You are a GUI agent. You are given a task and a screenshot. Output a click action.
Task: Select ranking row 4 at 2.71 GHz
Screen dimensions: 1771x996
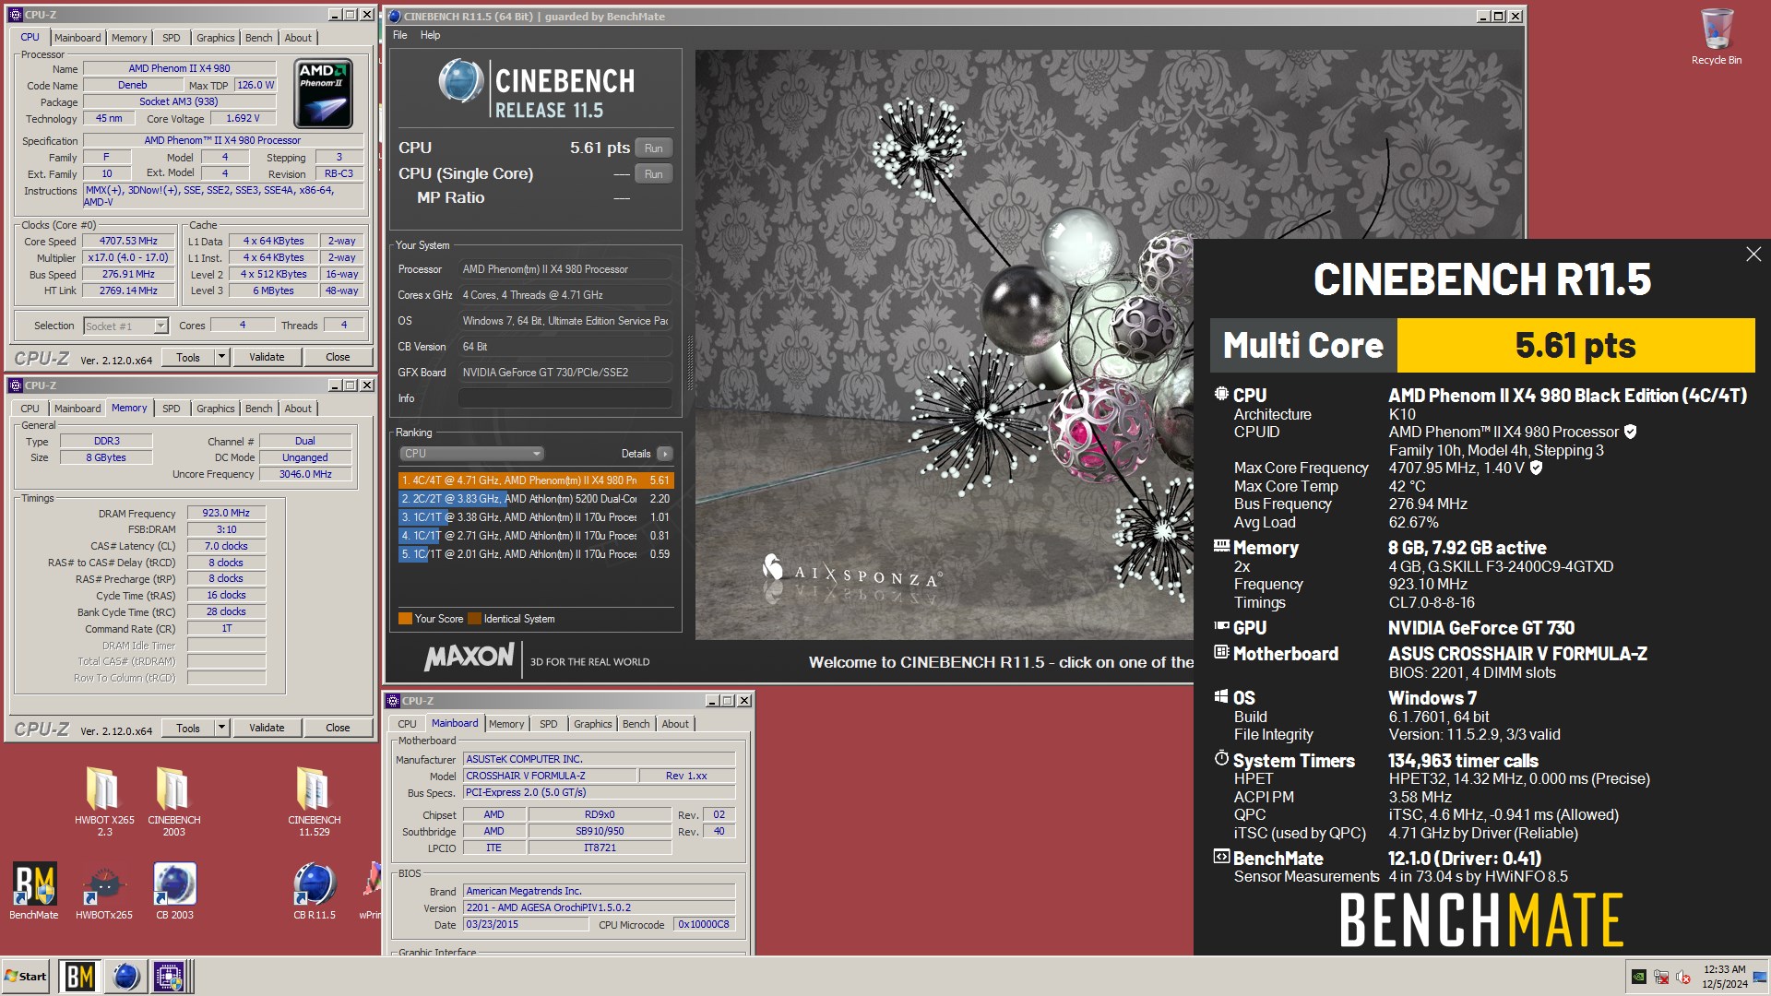point(536,536)
